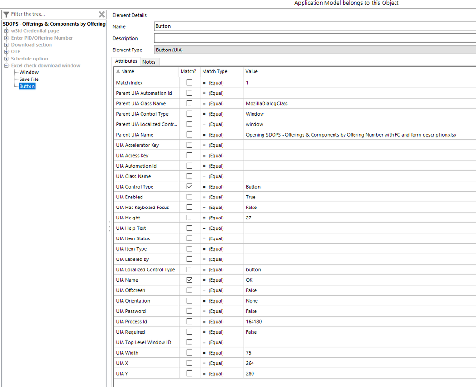Enable Match checkbox for UIA Width
476x387 pixels.
point(190,353)
